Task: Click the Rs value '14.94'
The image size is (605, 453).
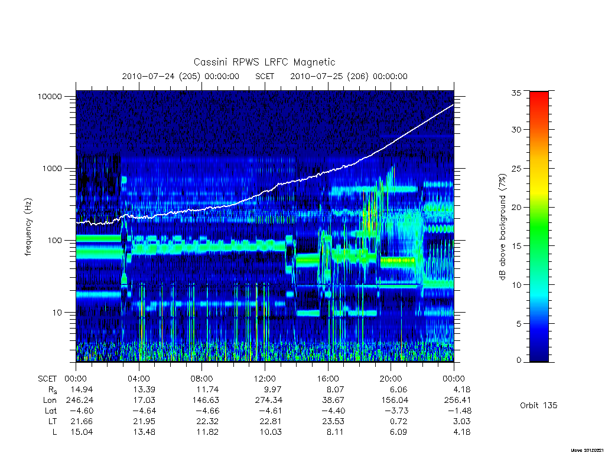Action: [82, 389]
